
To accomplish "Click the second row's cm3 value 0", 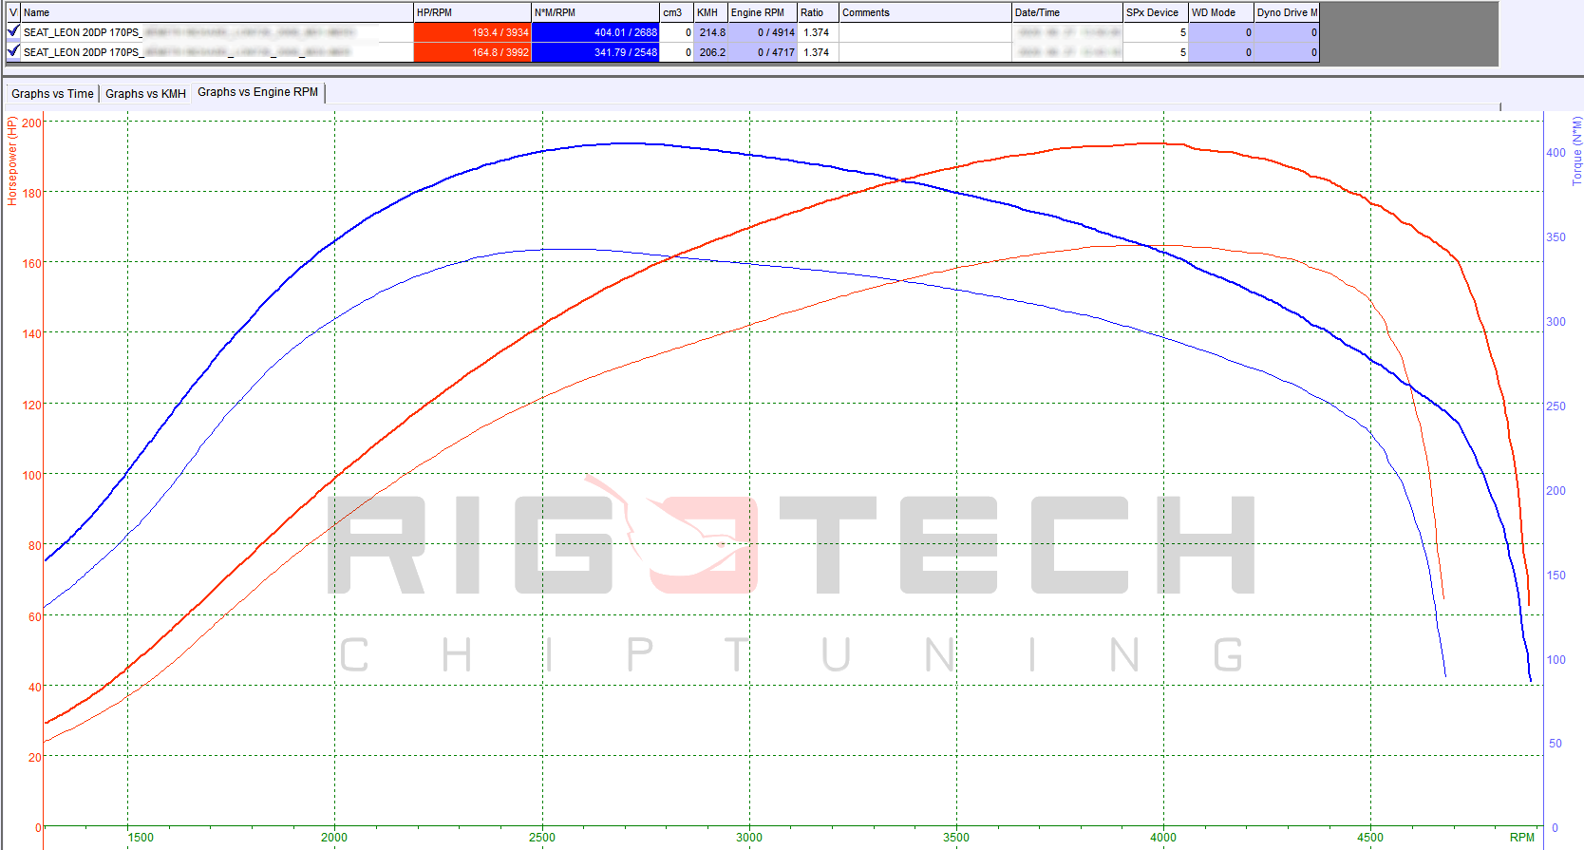I will (676, 52).
